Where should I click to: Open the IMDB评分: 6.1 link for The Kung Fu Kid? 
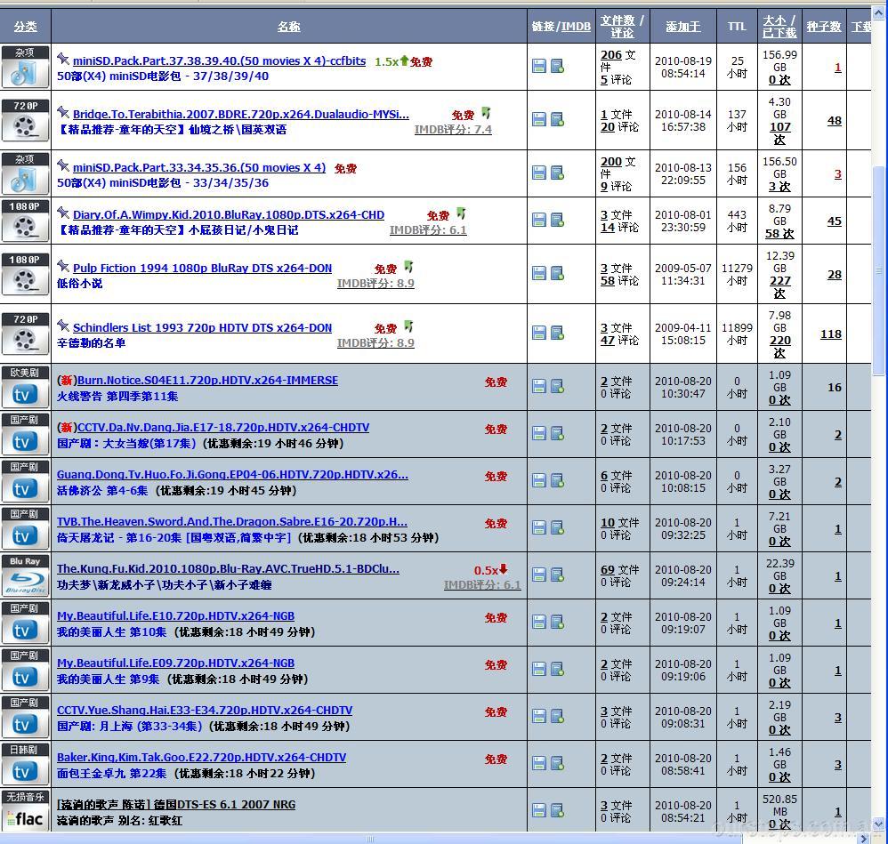pyautogui.click(x=482, y=584)
